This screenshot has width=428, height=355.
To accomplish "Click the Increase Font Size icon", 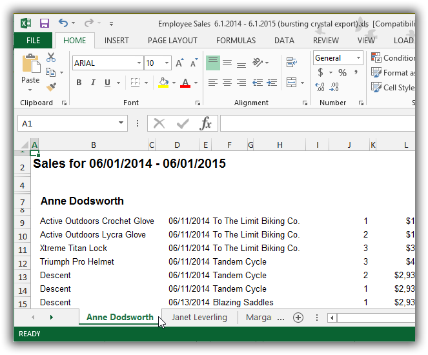I will [x=180, y=63].
